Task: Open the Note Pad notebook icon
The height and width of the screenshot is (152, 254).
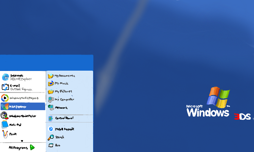Action: click(5, 124)
